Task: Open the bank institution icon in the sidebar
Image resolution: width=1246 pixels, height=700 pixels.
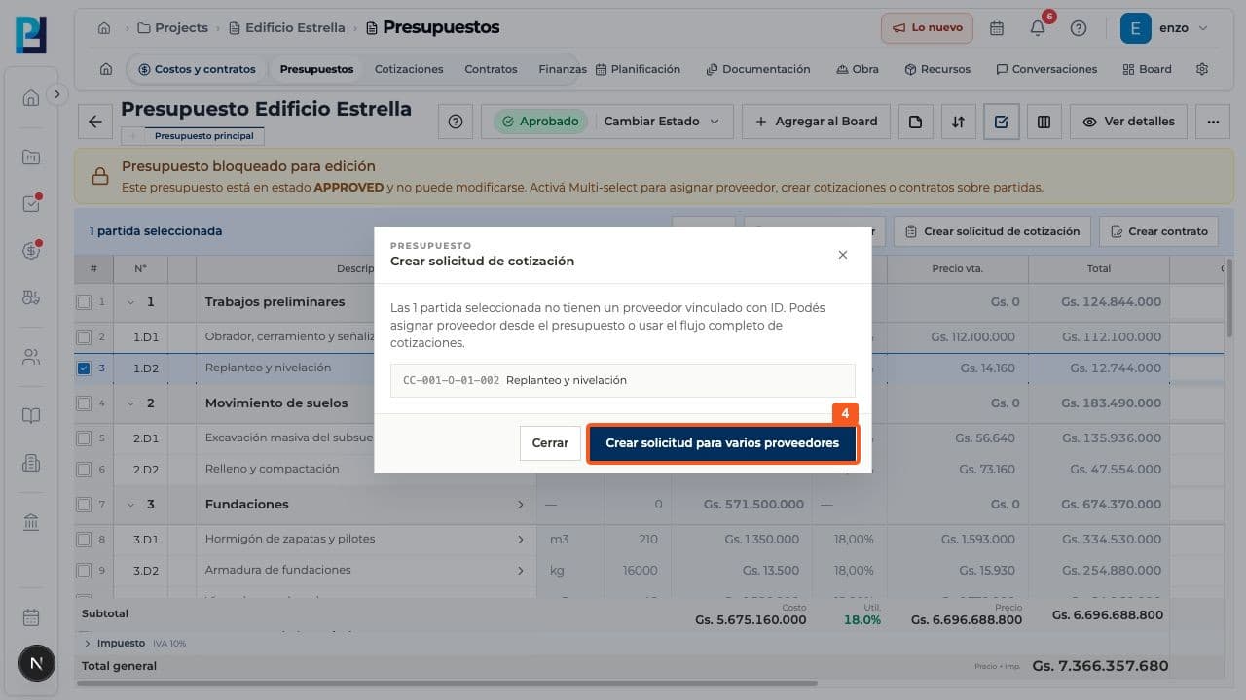Action: tap(31, 522)
